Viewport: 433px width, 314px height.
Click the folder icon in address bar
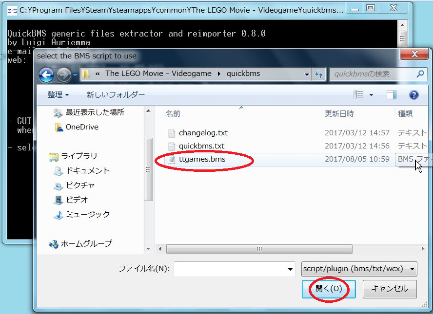tap(86, 74)
